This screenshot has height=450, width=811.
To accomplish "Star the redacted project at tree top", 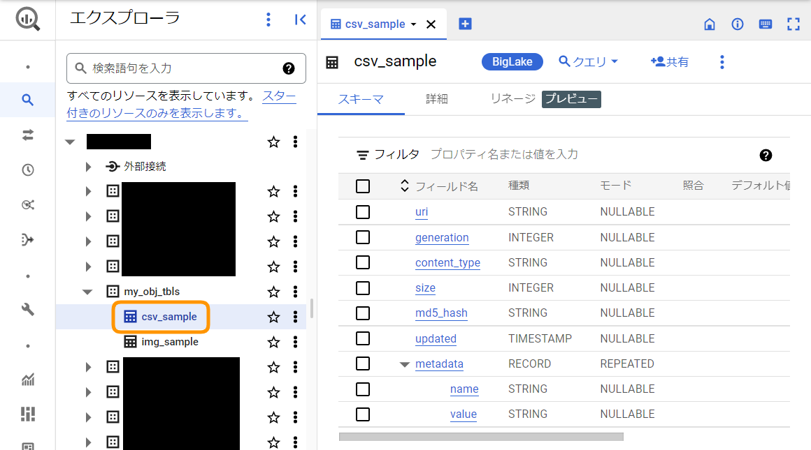I will point(273,142).
